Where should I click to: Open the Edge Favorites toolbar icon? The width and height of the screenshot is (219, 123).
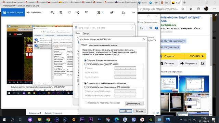pos(191,9)
